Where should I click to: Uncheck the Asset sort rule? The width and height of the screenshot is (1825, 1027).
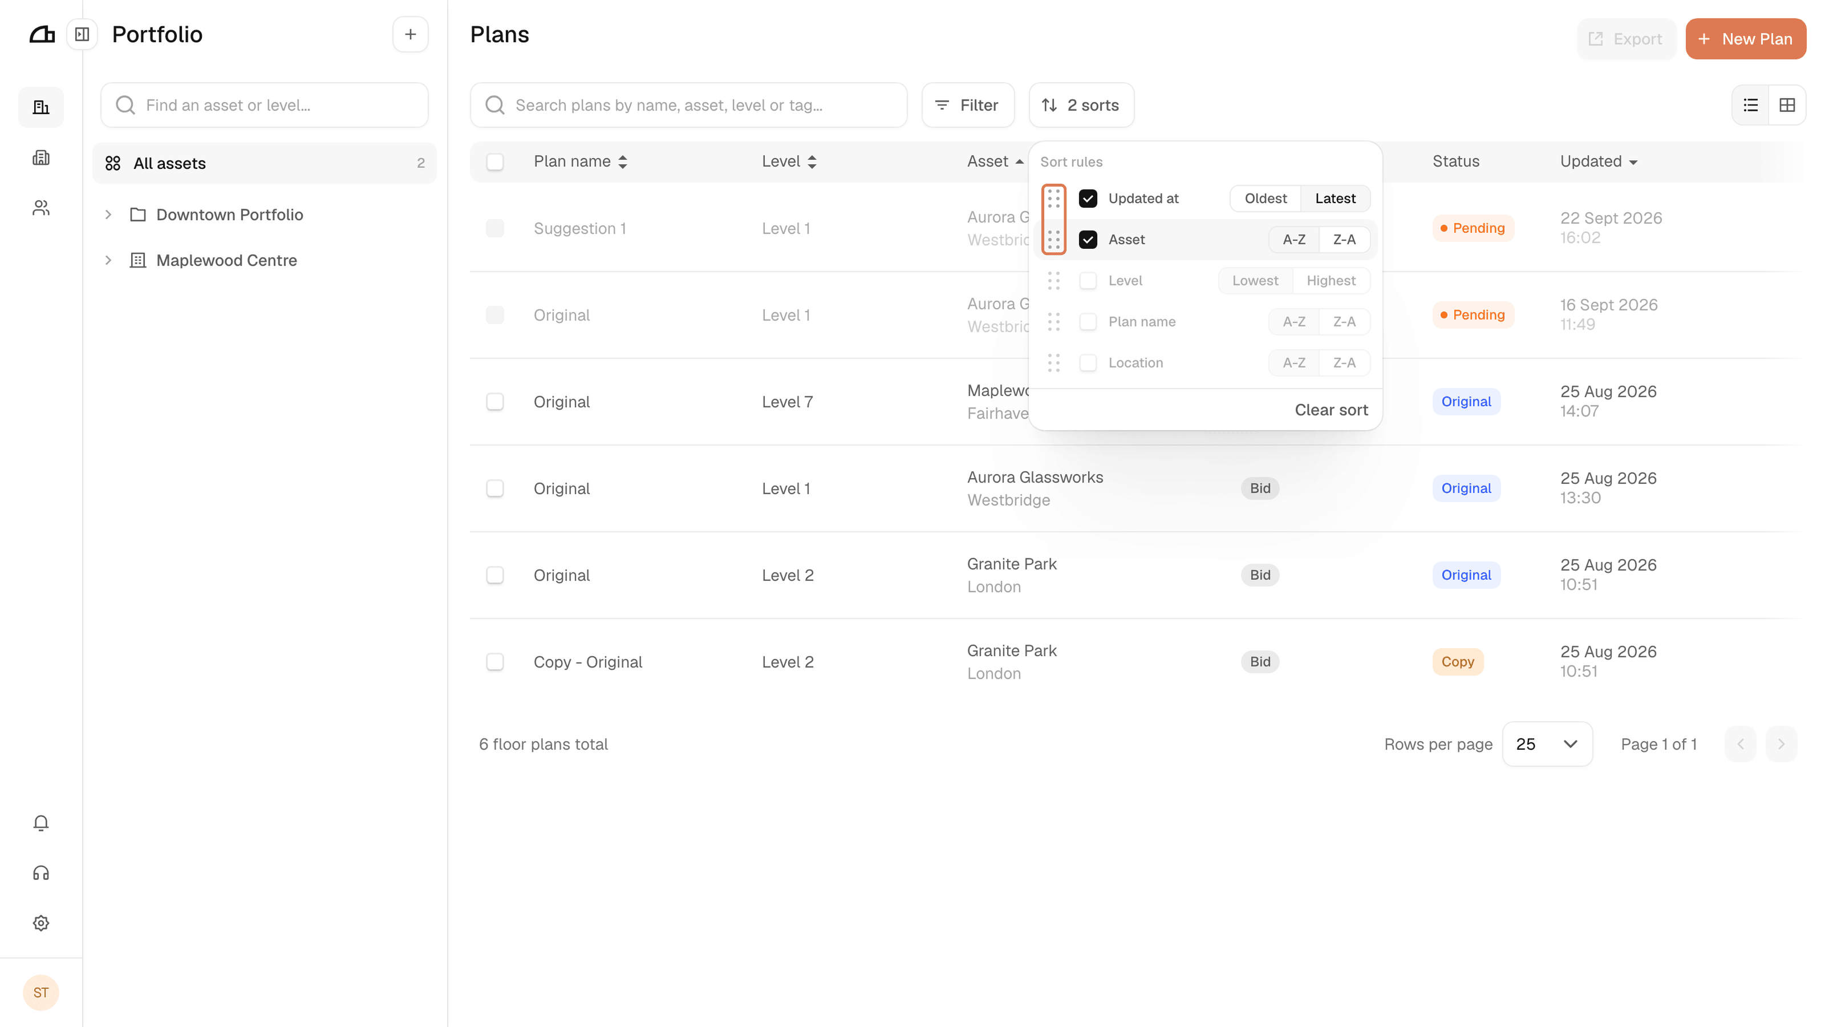click(1088, 240)
